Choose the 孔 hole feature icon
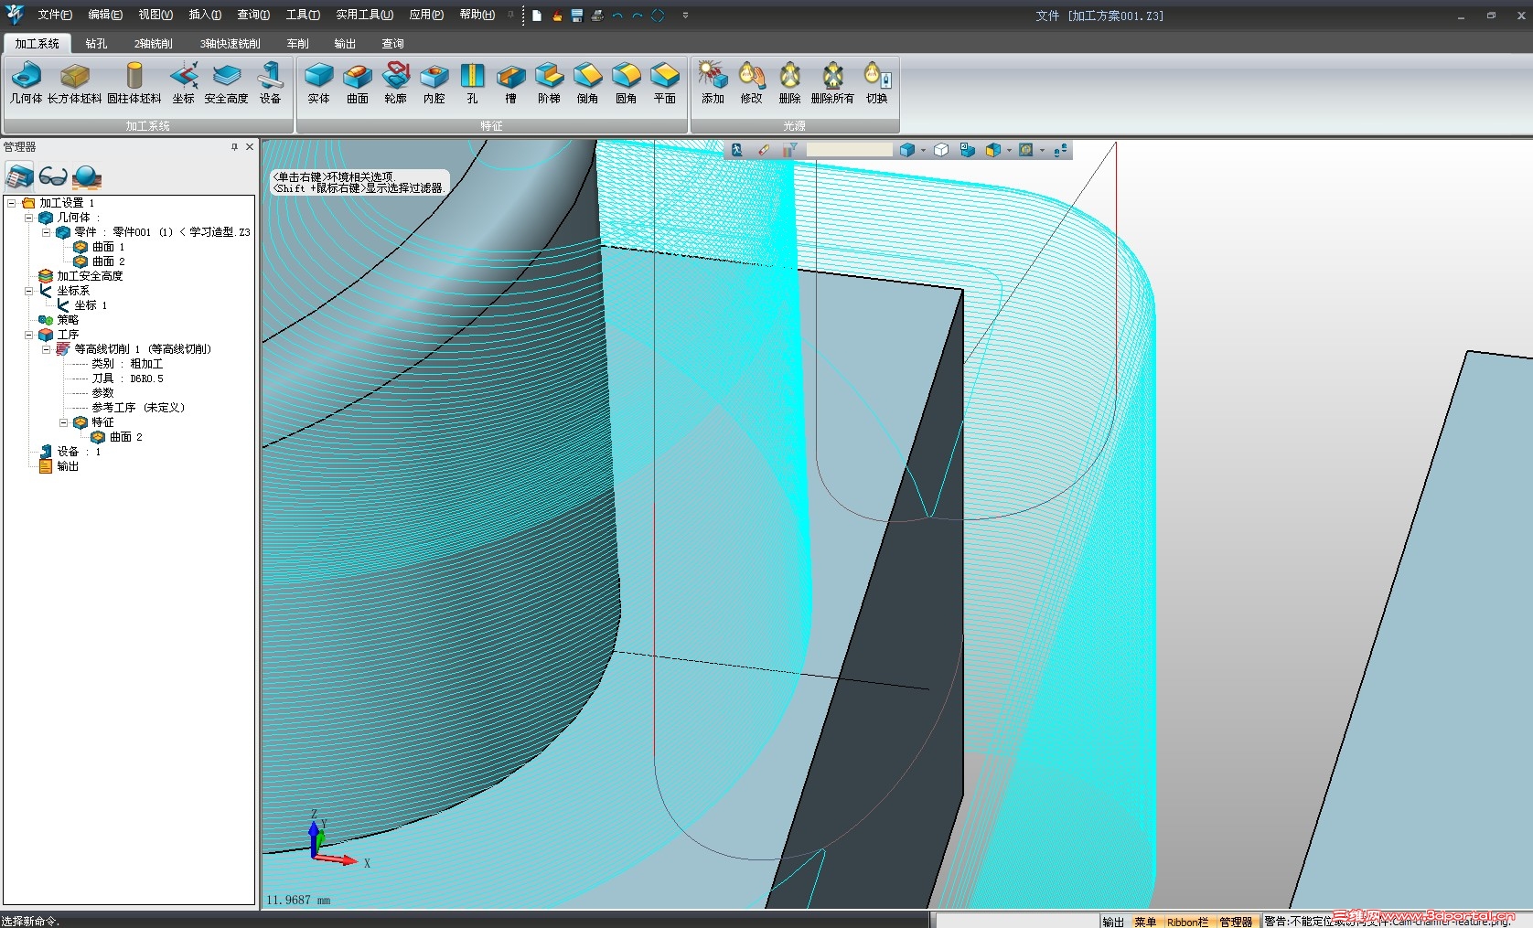Image resolution: width=1533 pixels, height=928 pixels. pyautogui.click(x=472, y=82)
